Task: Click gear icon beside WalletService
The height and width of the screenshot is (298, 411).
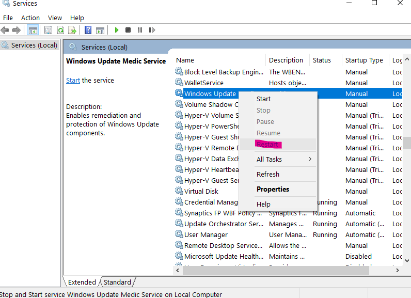Action: pos(179,82)
